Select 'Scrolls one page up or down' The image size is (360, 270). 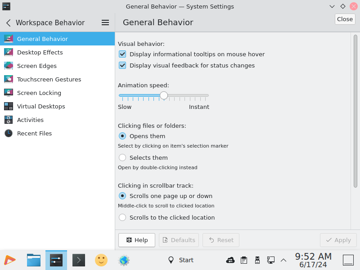pyautogui.click(x=122, y=196)
